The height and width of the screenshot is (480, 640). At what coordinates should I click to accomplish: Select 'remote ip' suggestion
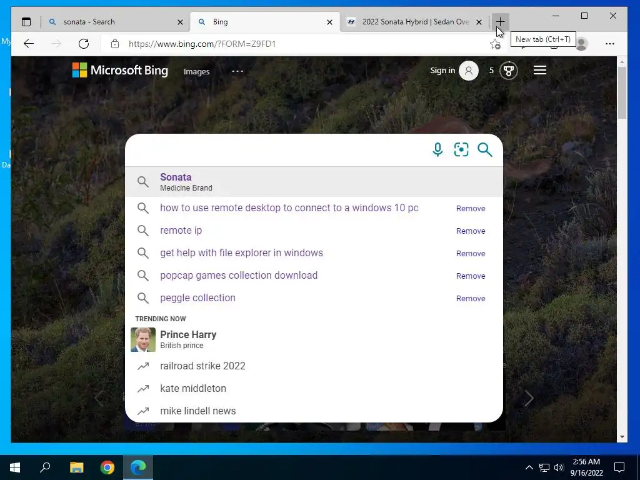pyautogui.click(x=181, y=230)
